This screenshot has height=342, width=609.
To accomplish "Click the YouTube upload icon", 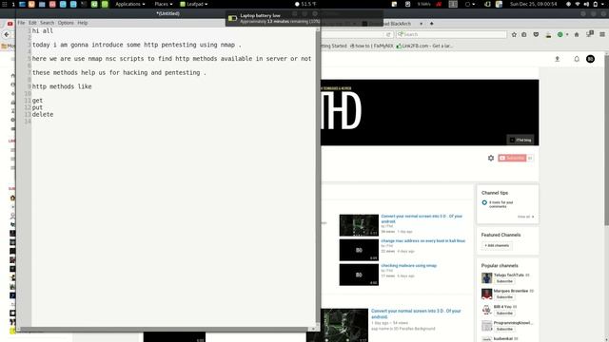I will click(x=558, y=59).
